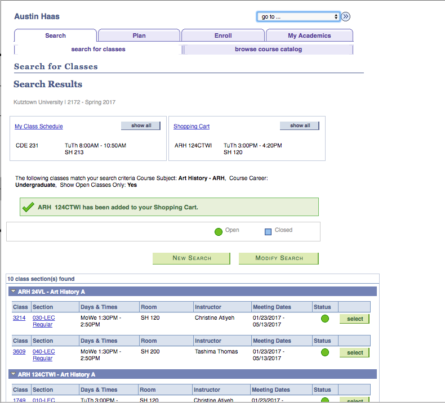
Task: Collapse the ARH 24VL section
Action: coord(13,292)
